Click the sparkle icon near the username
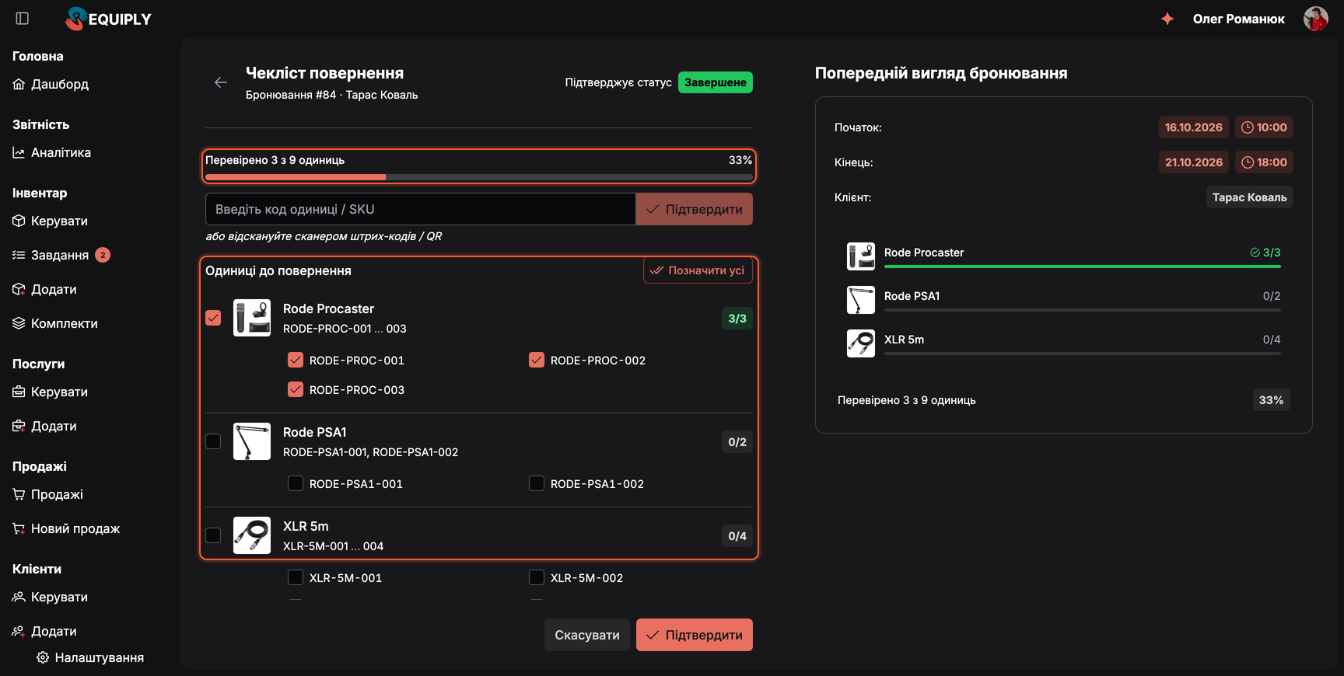 point(1167,19)
